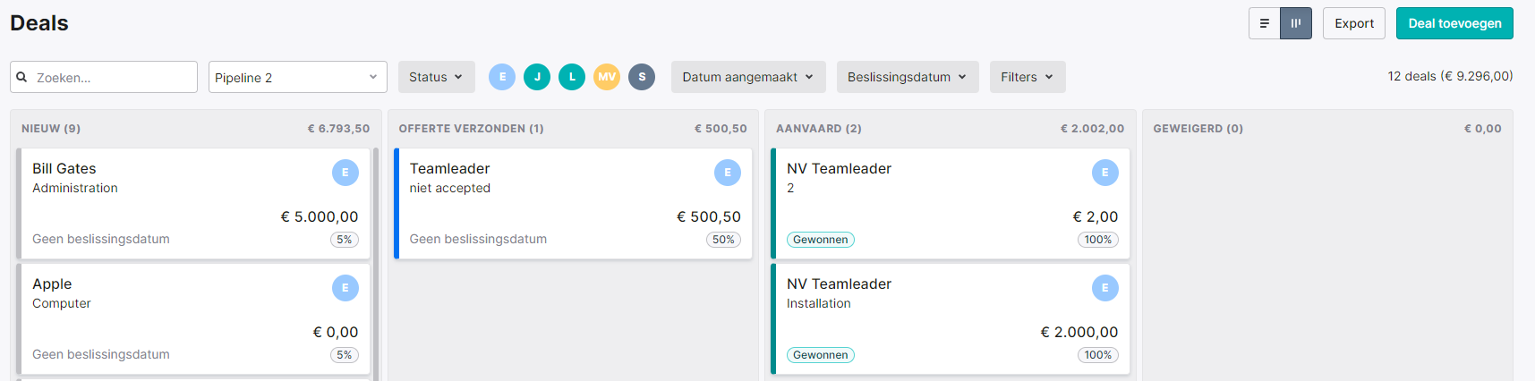Screen dimensions: 1535x381
Task: Open the Beslissingsdatum filter dropdown
Action: tap(908, 77)
